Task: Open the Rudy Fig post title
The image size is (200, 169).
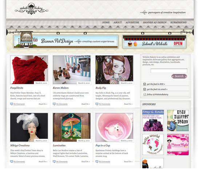Action: [x=101, y=88]
